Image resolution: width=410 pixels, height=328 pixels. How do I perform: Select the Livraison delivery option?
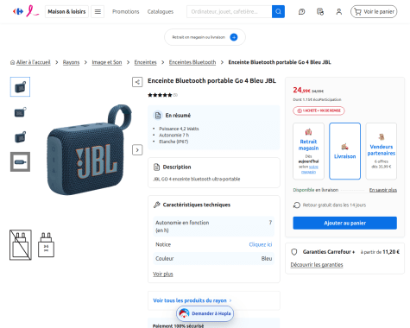point(344,151)
